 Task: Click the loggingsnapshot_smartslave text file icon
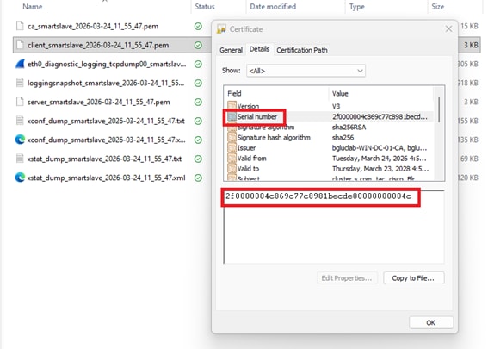click(x=20, y=83)
